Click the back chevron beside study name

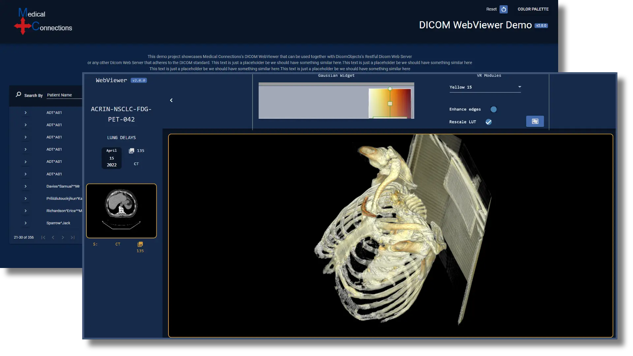tap(171, 100)
